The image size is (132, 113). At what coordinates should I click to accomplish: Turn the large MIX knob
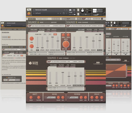66,44
